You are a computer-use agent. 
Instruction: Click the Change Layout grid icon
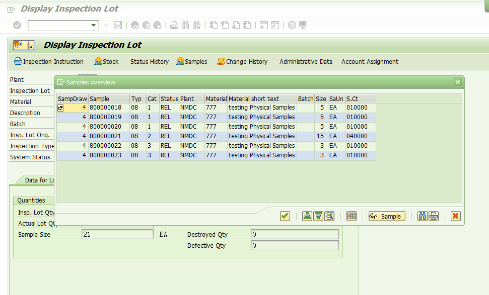(352, 216)
